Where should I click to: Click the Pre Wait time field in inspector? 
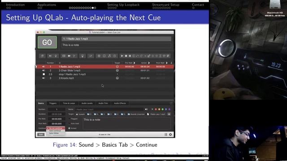[x=57, y=119]
